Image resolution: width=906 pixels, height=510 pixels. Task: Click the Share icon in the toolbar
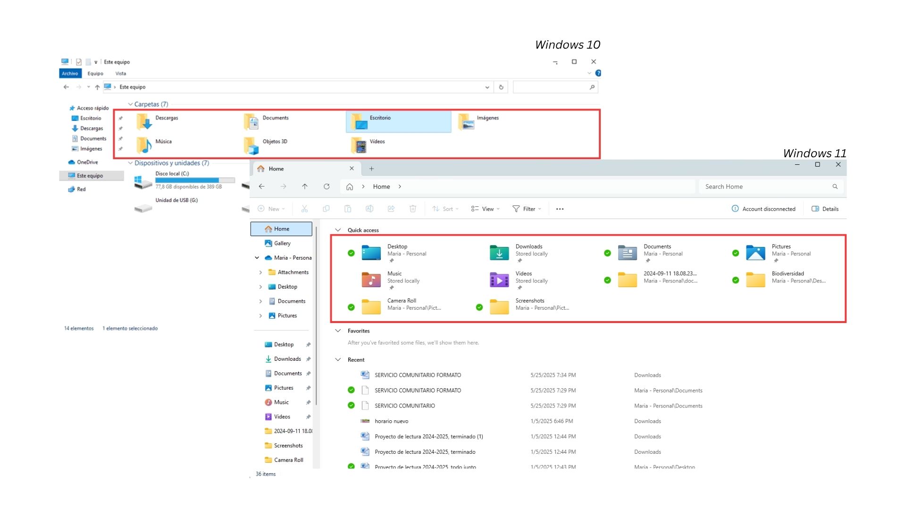pyautogui.click(x=391, y=209)
